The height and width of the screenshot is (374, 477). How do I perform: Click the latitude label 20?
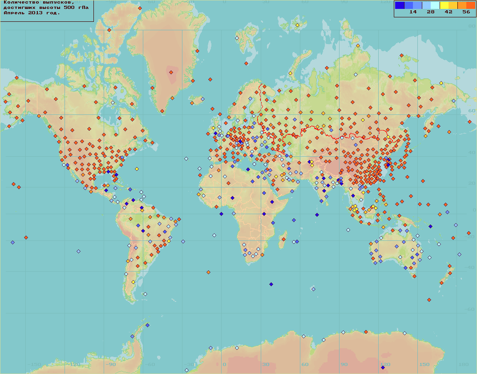click(472, 183)
